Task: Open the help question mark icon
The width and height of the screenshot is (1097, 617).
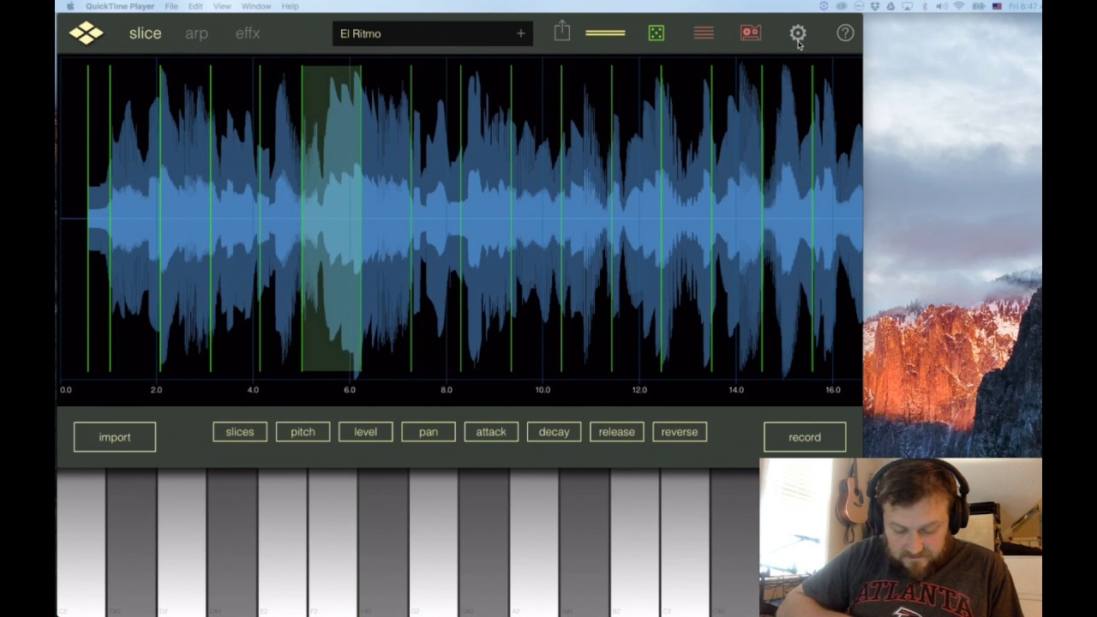Action: [845, 33]
